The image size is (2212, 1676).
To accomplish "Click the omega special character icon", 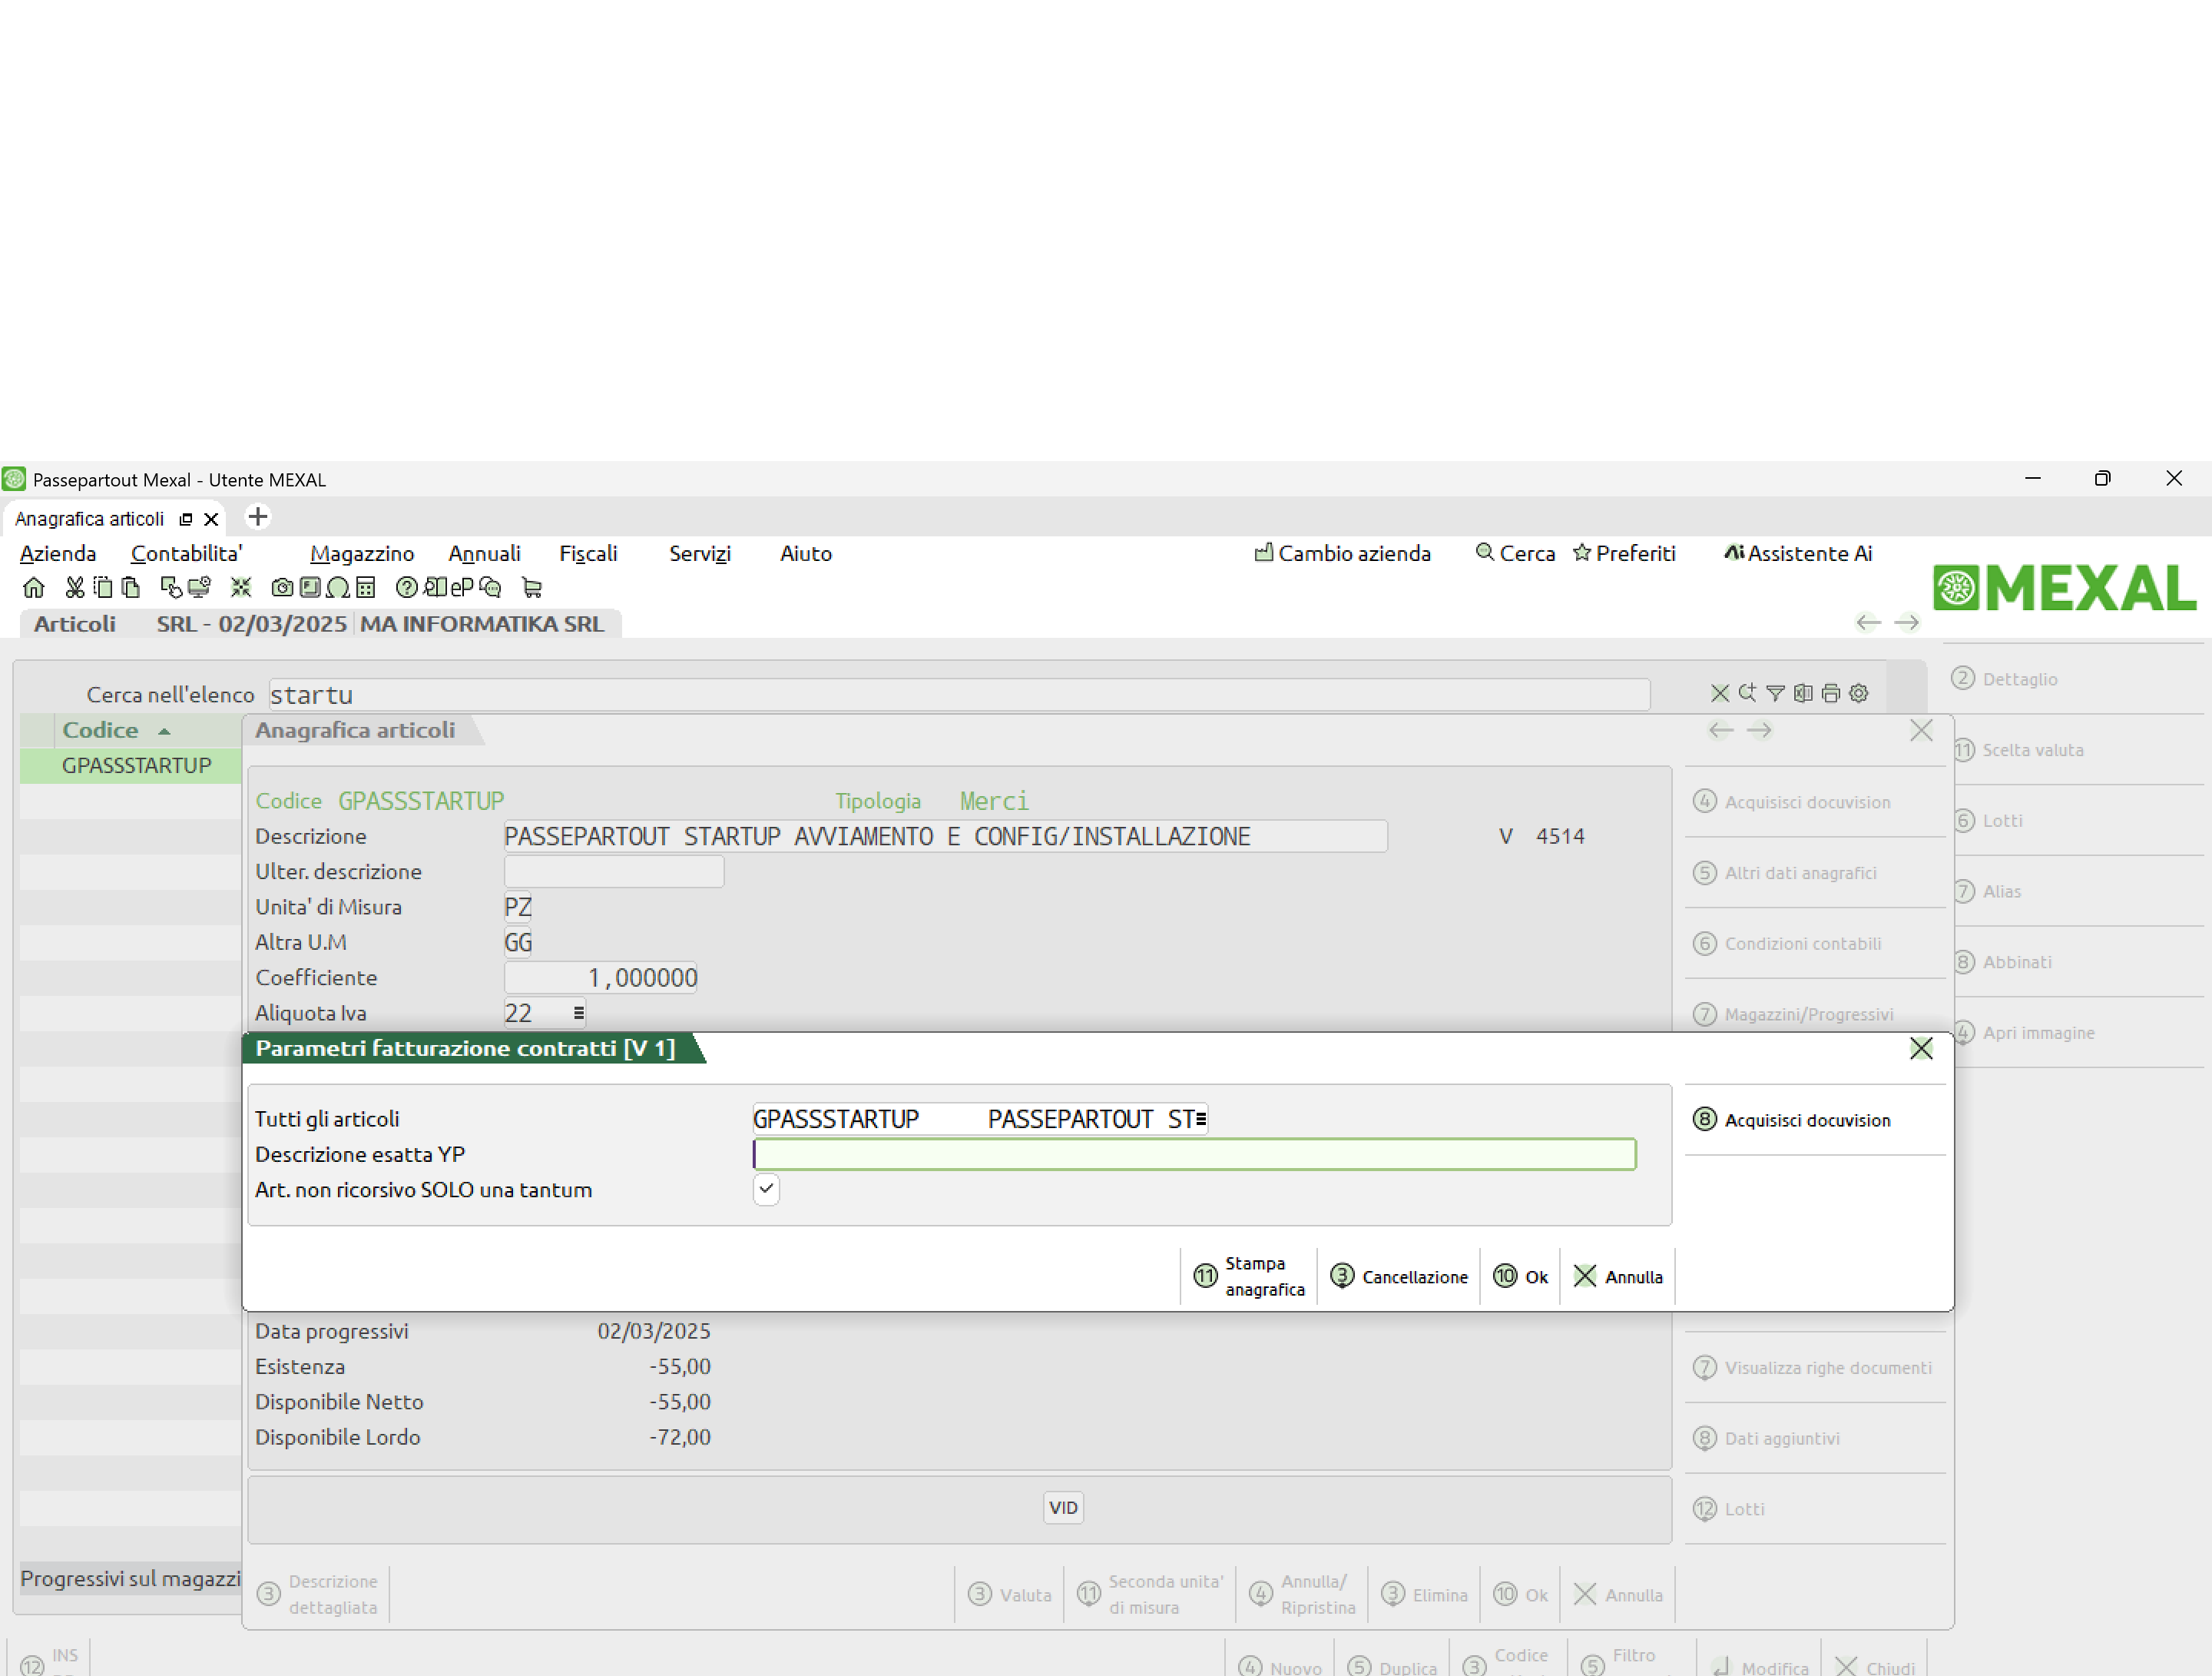I will click(x=338, y=587).
